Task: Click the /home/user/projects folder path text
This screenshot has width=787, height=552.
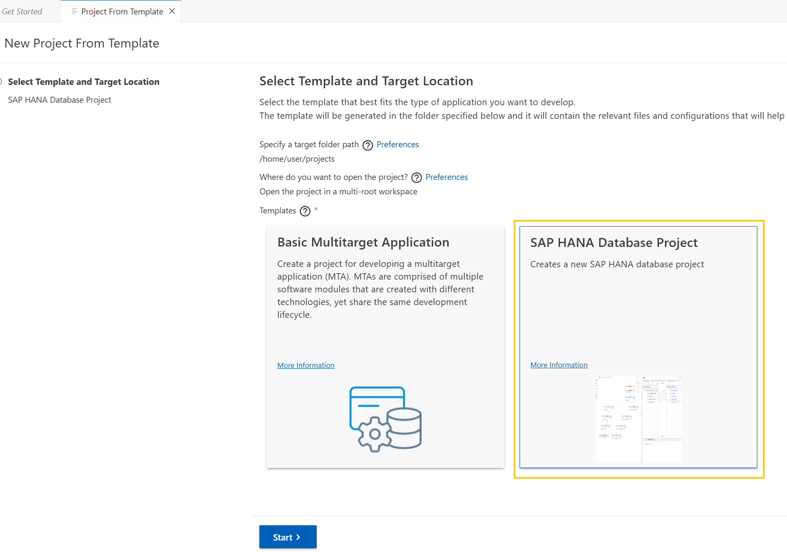Action: pos(297,159)
